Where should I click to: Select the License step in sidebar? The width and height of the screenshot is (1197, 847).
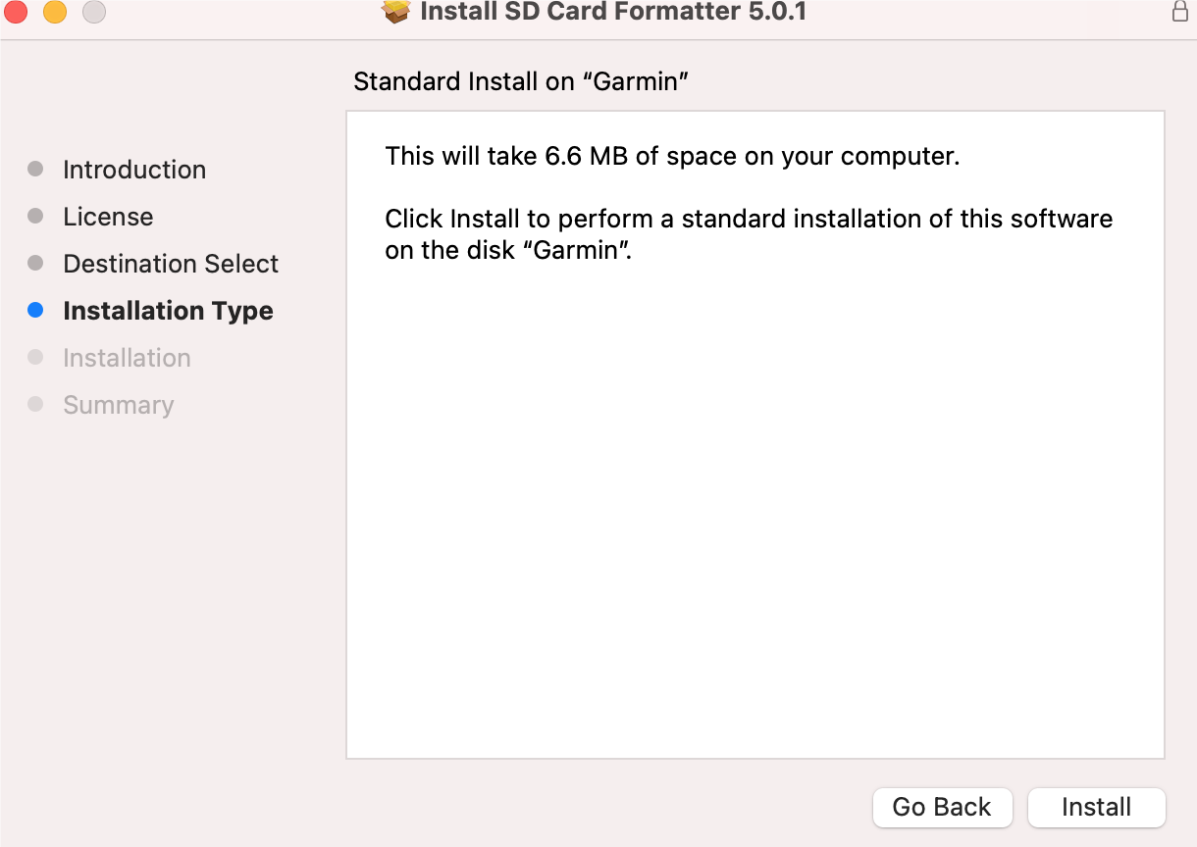click(x=108, y=216)
